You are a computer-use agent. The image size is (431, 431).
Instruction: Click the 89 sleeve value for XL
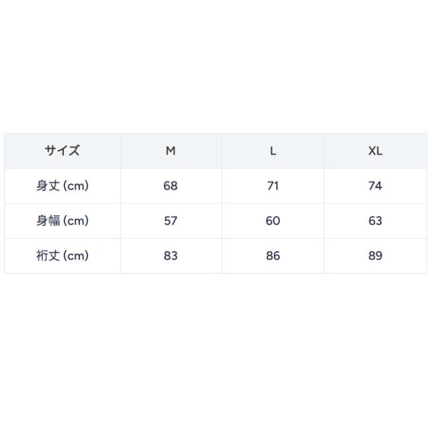375,256
